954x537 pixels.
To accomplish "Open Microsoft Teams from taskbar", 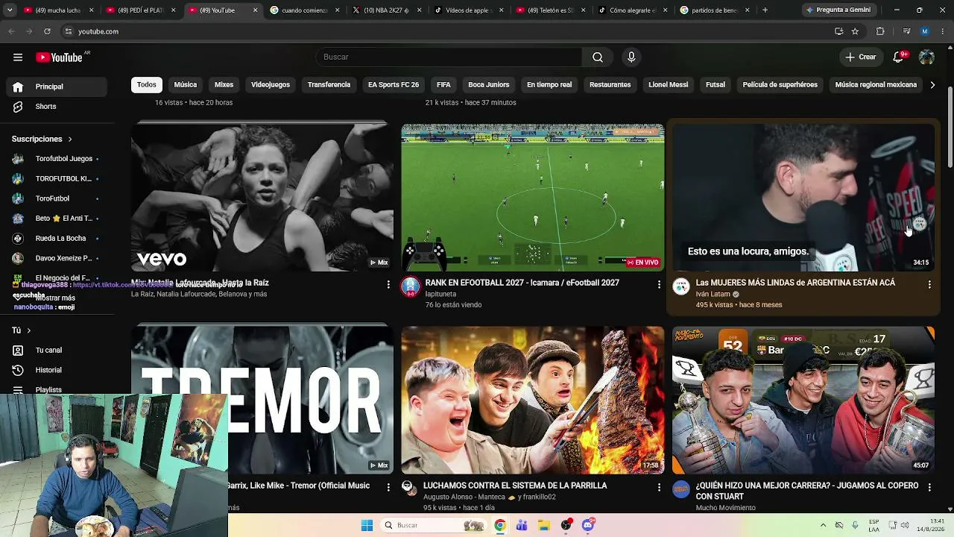I will [x=522, y=525].
